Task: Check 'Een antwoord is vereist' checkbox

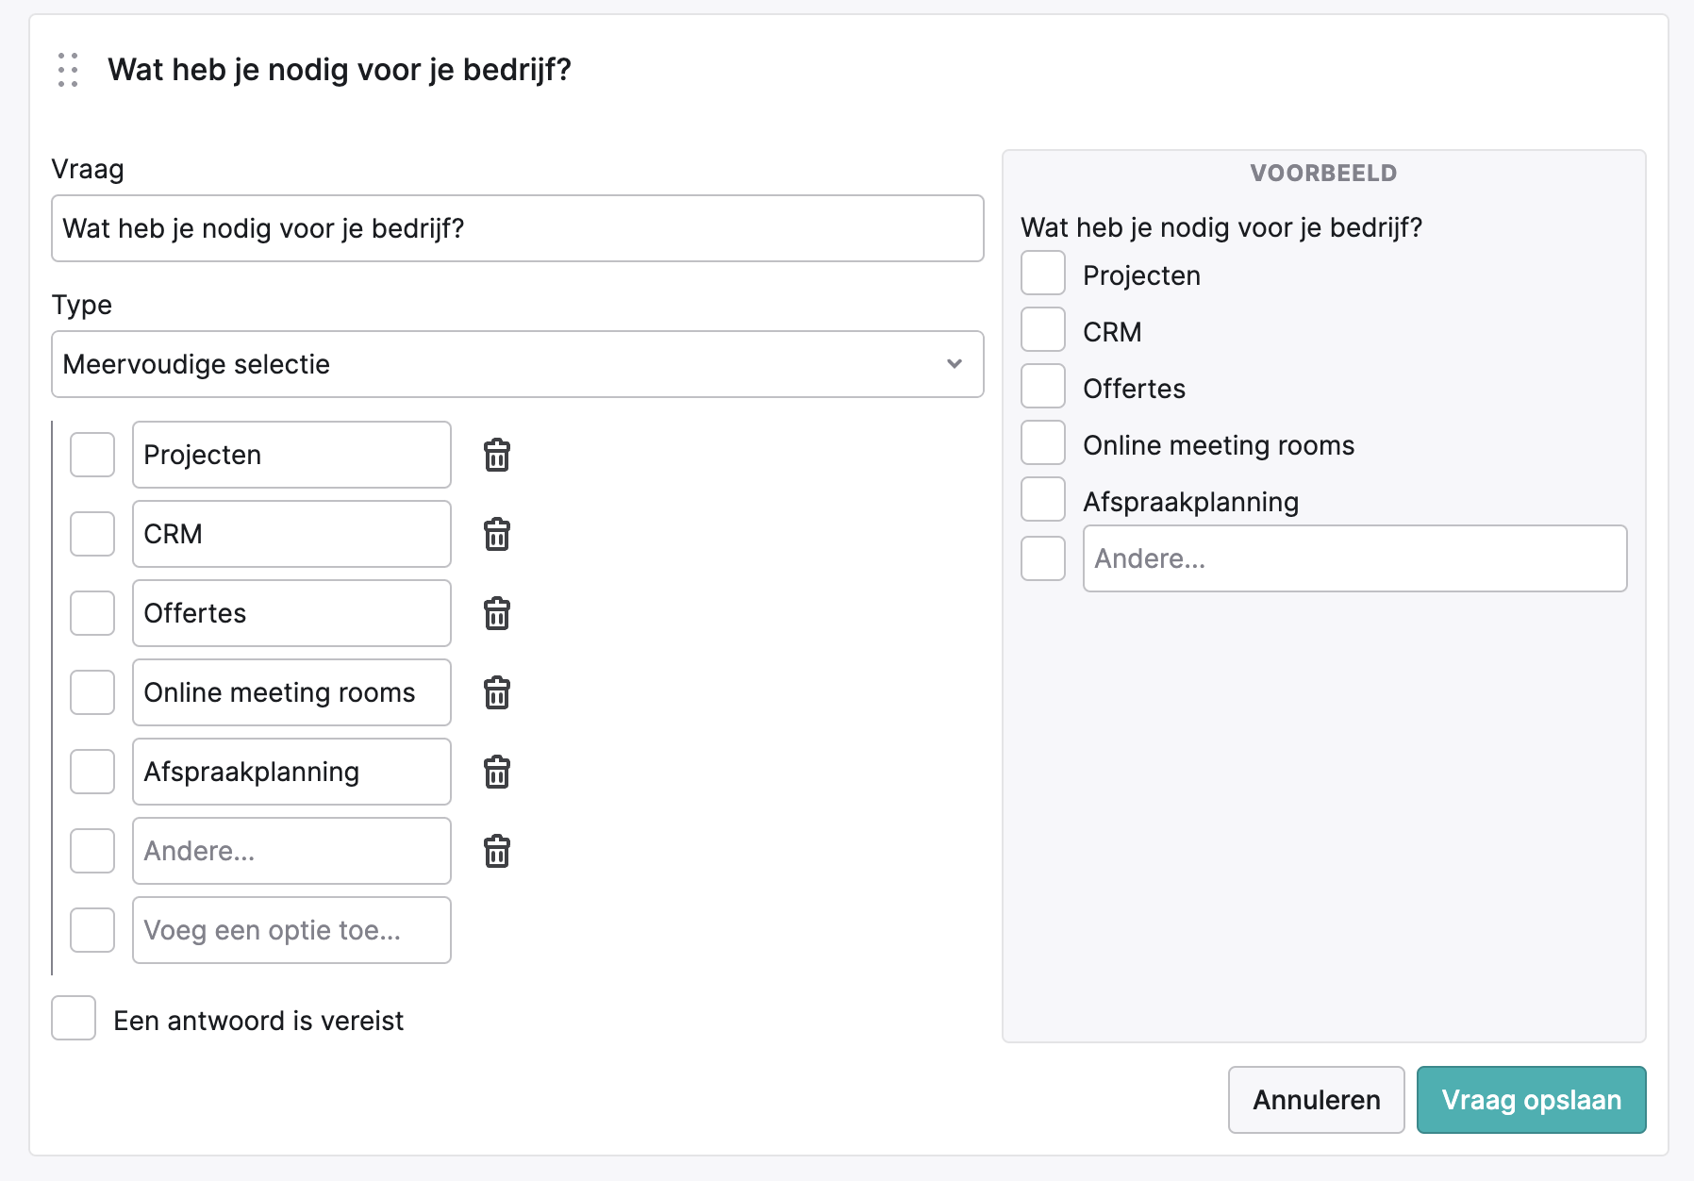Action: (x=74, y=1018)
